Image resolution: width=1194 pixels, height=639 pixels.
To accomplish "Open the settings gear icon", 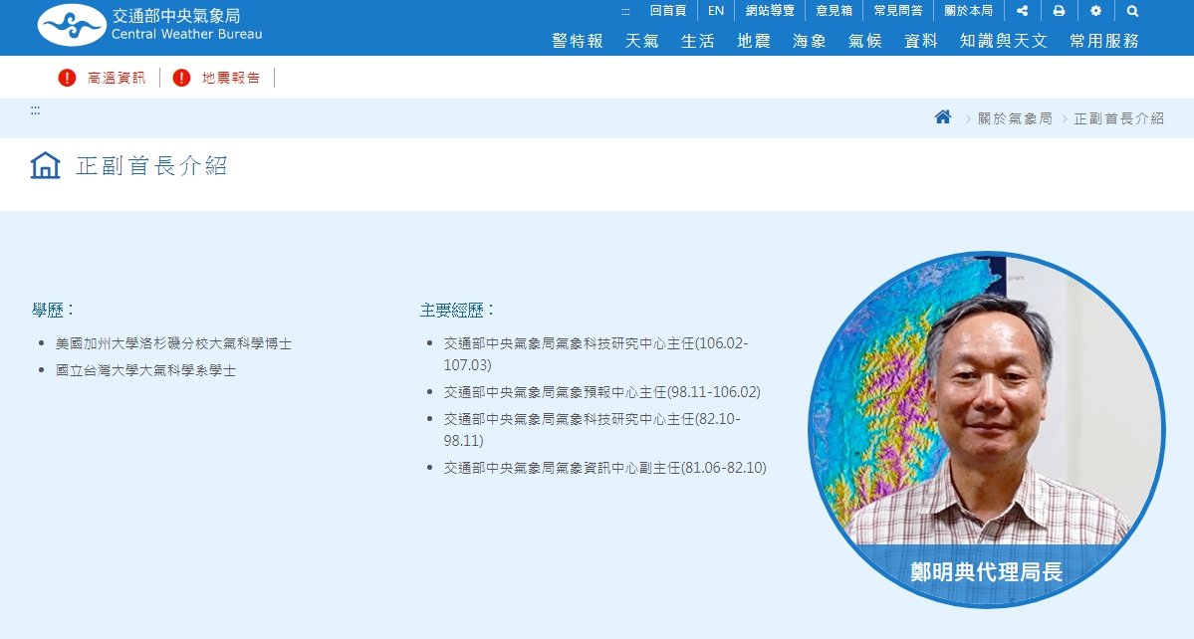I will 1095,11.
